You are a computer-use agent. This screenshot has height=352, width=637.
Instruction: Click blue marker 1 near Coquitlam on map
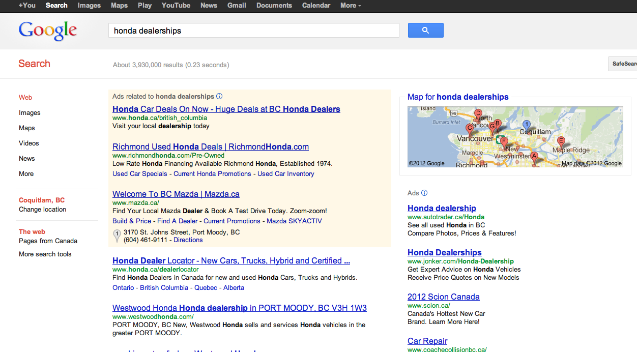(x=527, y=125)
